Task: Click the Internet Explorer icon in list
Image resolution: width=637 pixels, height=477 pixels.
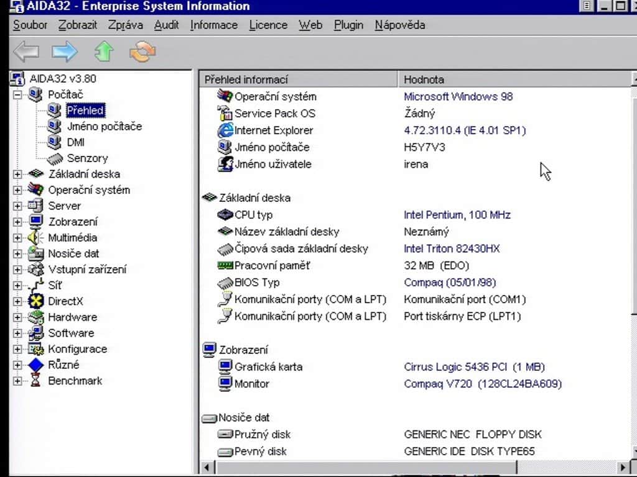Action: 225,130
